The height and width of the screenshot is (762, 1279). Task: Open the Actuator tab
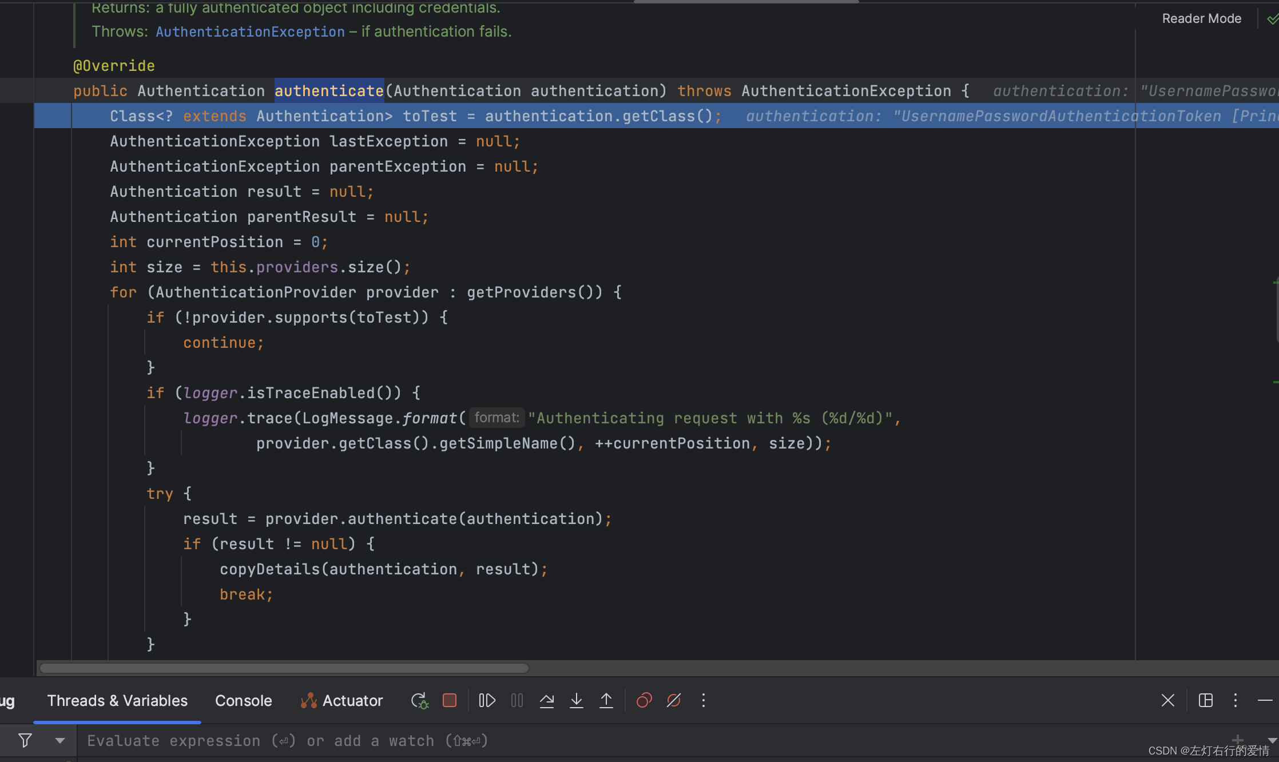[341, 701]
